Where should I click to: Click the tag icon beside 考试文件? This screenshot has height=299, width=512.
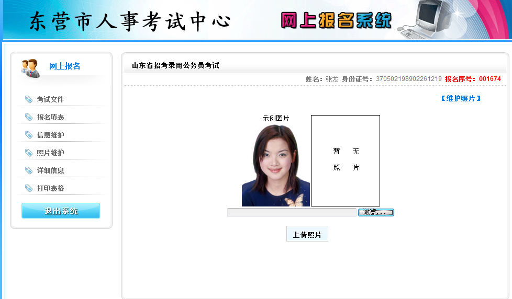[29, 99]
